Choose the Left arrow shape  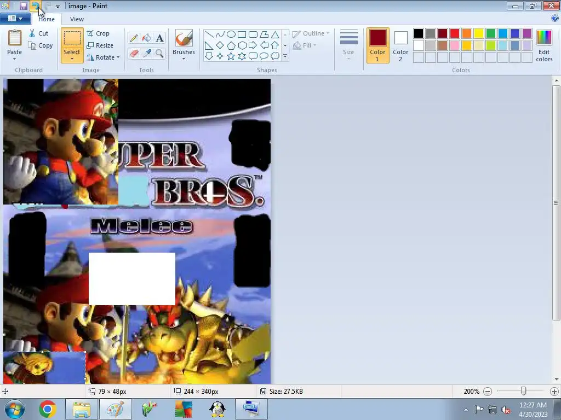click(x=264, y=45)
